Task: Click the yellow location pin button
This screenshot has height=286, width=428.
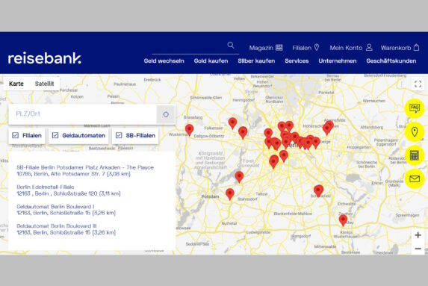Action: [415, 132]
